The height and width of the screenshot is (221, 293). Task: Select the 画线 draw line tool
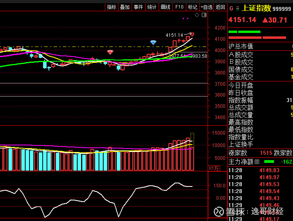point(165,7)
